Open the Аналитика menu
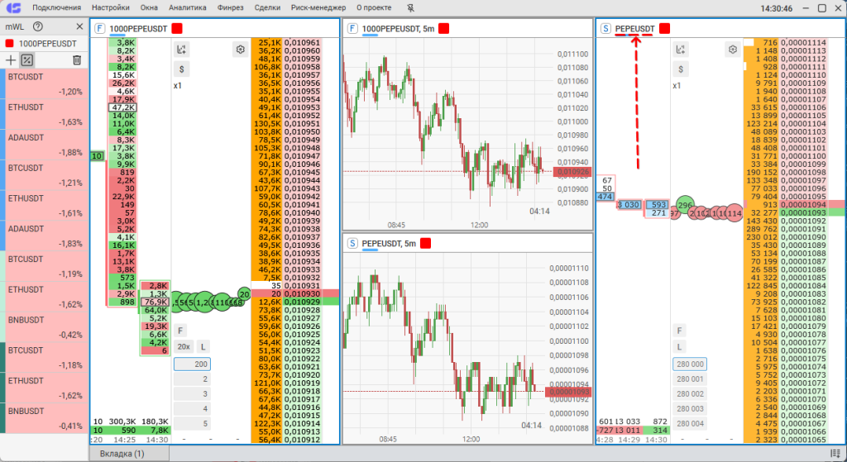847x462 pixels. 188,8
